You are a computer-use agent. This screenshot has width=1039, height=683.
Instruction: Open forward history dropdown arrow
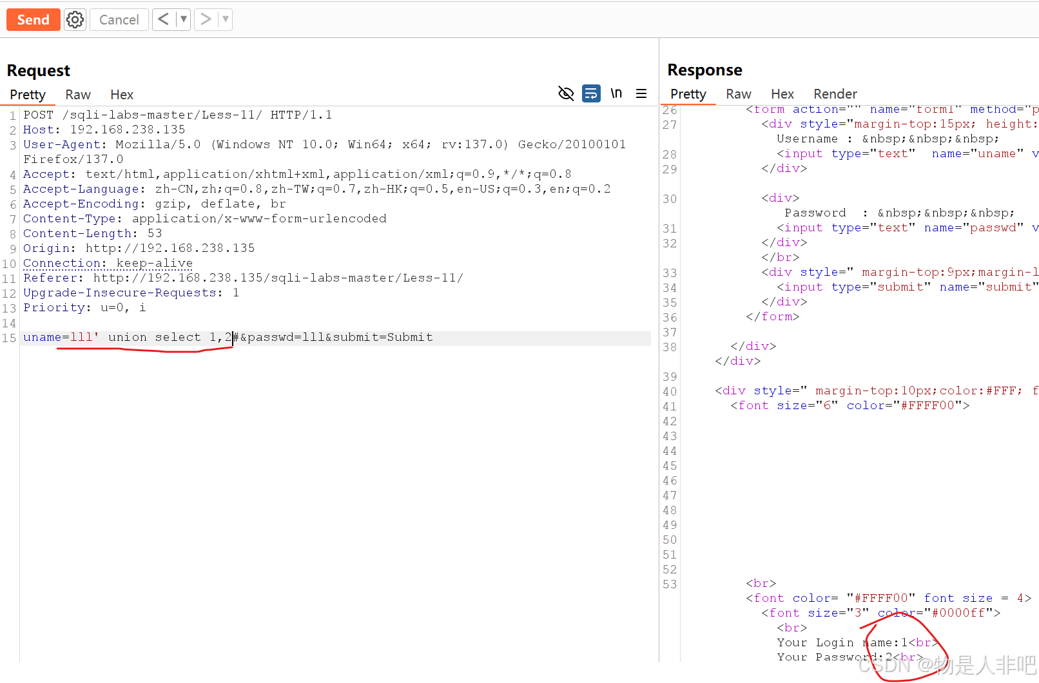(226, 19)
